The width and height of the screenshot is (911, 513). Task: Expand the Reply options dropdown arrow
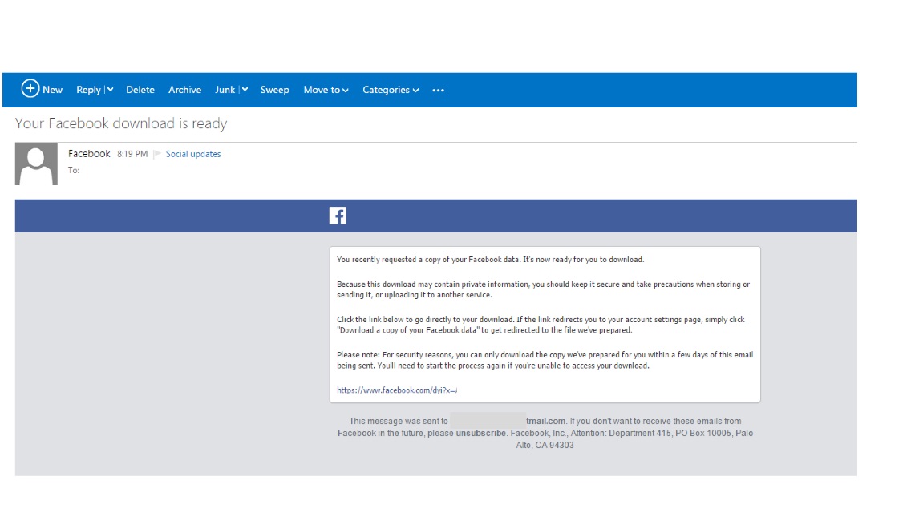point(110,90)
